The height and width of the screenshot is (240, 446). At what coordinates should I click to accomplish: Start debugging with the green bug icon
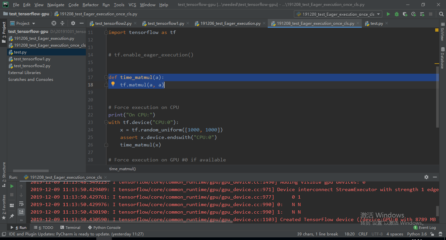pyautogui.click(x=397, y=14)
